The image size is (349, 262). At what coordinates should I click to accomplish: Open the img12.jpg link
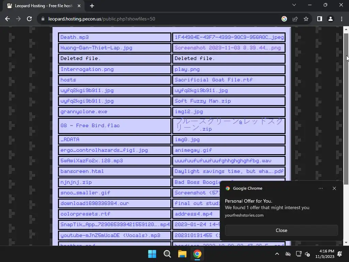(188, 112)
